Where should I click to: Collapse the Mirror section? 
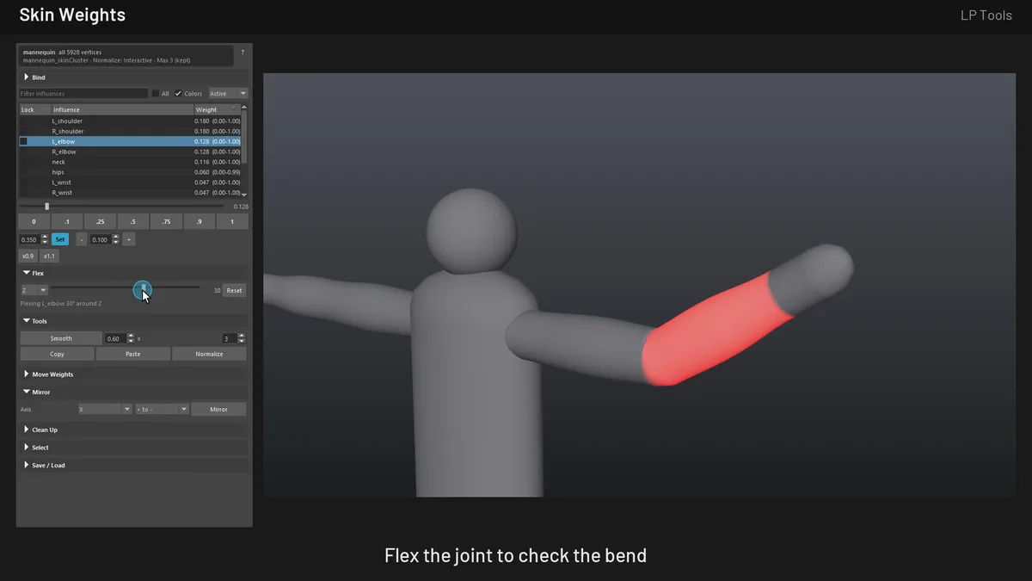tap(133, 392)
